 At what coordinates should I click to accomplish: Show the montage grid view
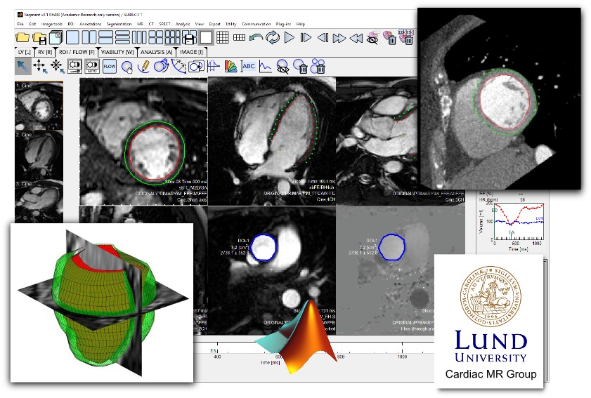coord(223,37)
